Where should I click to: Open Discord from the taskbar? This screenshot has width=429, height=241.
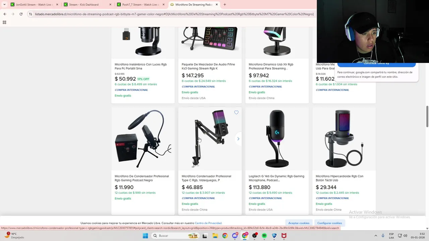pyautogui.click(x=235, y=236)
